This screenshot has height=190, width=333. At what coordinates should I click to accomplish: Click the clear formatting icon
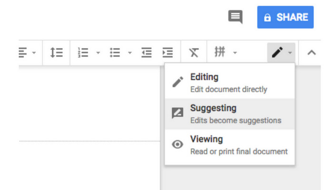pyautogui.click(x=194, y=52)
